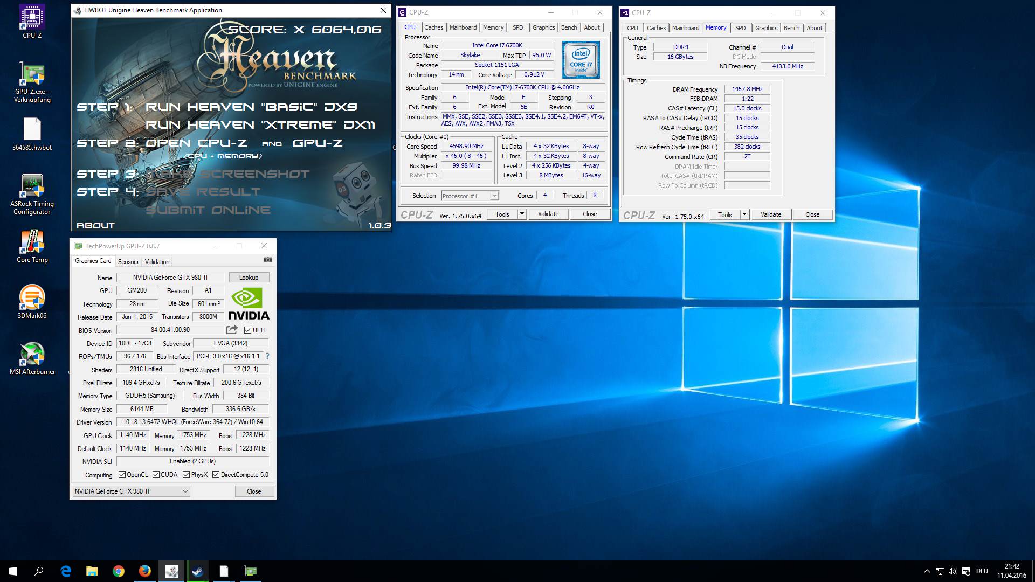This screenshot has width=1035, height=582.
Task: Click the BIOS Version field 84.00.41.00.90
Action: [x=170, y=330]
